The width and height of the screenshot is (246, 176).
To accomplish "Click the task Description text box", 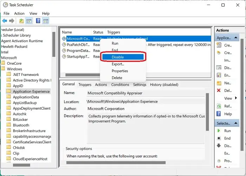I will tap(145, 128).
